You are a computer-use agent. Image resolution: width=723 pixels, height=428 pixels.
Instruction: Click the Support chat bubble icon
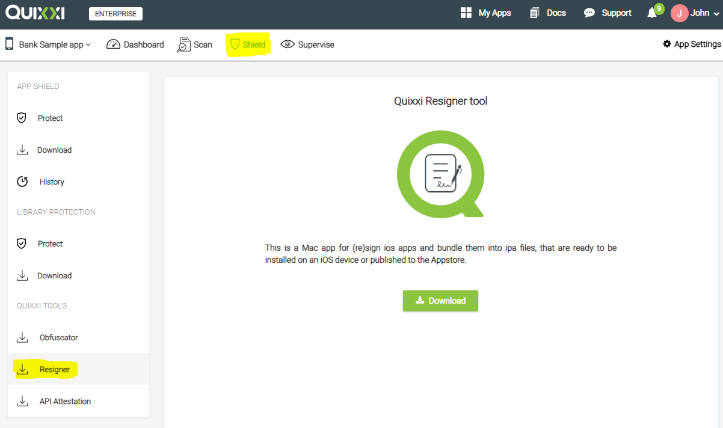[x=589, y=13]
